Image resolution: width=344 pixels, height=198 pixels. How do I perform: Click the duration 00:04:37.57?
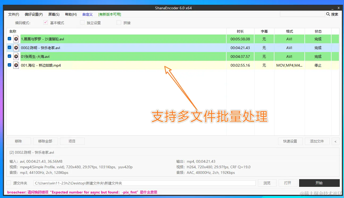point(240,57)
